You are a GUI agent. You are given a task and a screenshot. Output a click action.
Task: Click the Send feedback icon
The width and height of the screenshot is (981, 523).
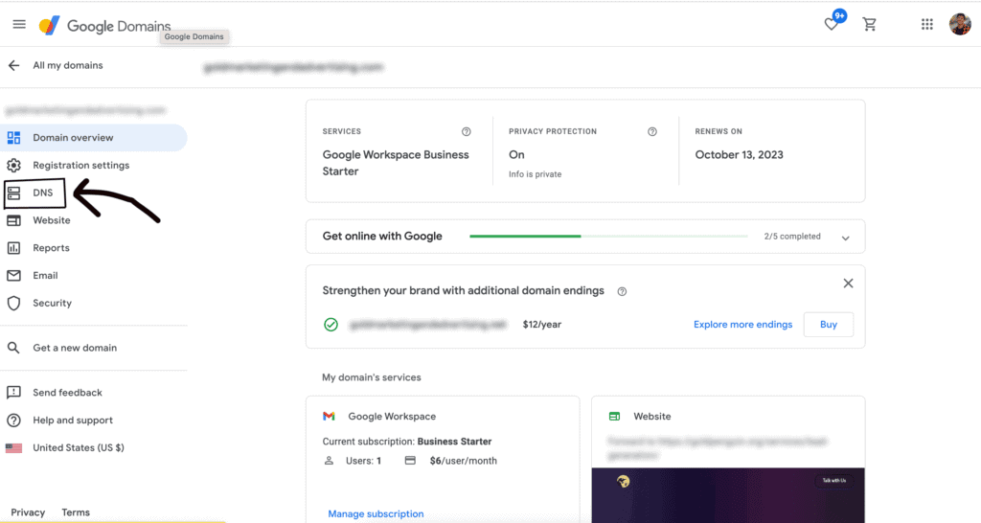click(13, 393)
